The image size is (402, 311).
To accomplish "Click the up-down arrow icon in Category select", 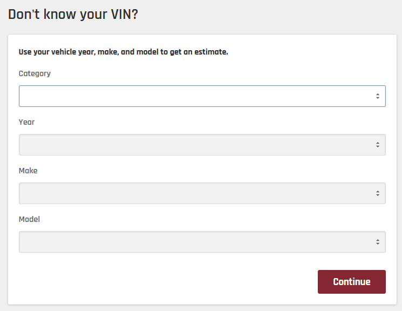I will [378, 96].
